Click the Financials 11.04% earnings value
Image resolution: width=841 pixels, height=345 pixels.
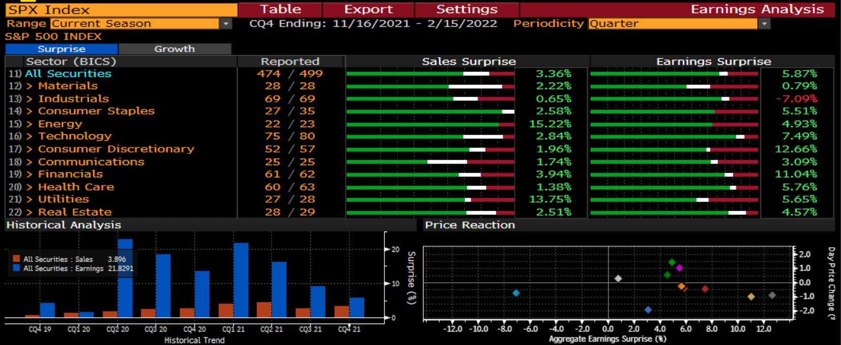(796, 174)
